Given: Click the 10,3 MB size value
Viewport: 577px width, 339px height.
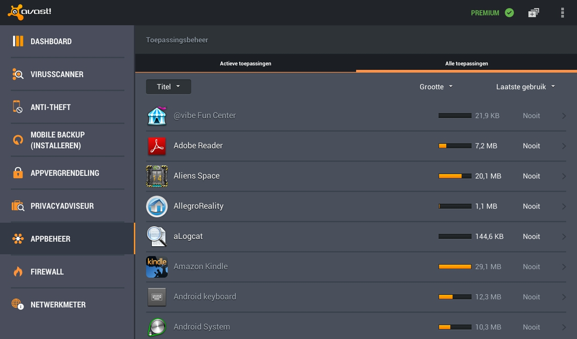Looking at the screenshot, I should (x=488, y=327).
